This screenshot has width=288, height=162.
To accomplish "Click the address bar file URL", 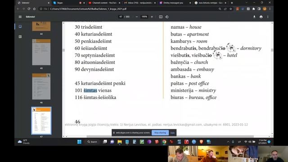I will (88, 9).
